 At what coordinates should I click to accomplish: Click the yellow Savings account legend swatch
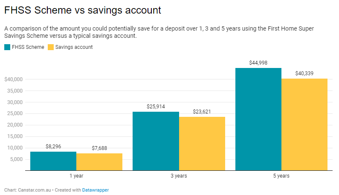coord(51,47)
